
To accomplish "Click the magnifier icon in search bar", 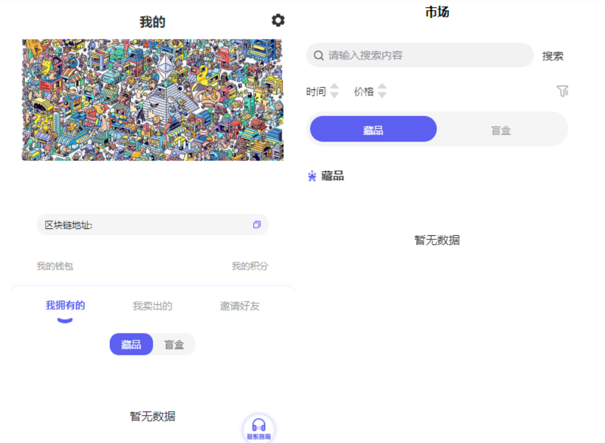I will point(319,55).
